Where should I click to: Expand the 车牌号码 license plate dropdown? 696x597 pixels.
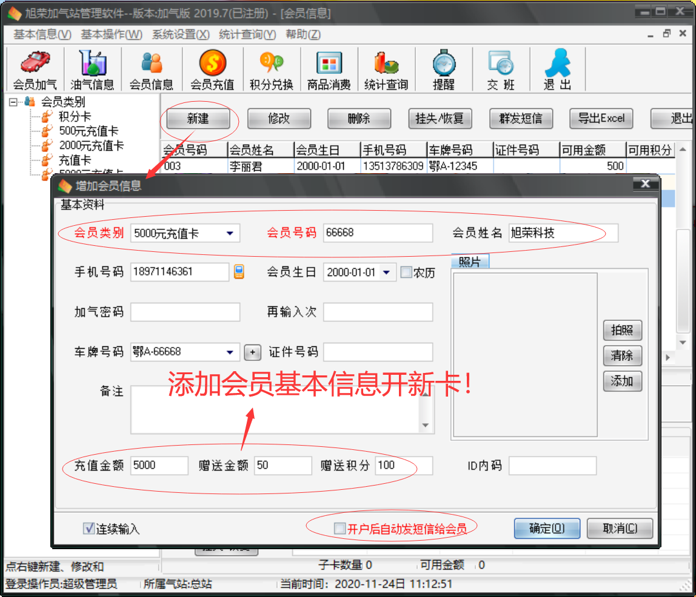[231, 352]
